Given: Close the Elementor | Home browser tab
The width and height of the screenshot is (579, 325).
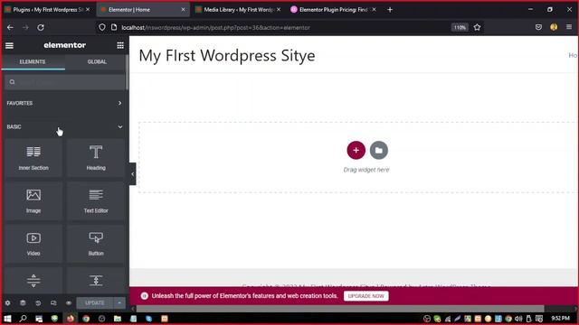Looking at the screenshot, I should (183, 10).
